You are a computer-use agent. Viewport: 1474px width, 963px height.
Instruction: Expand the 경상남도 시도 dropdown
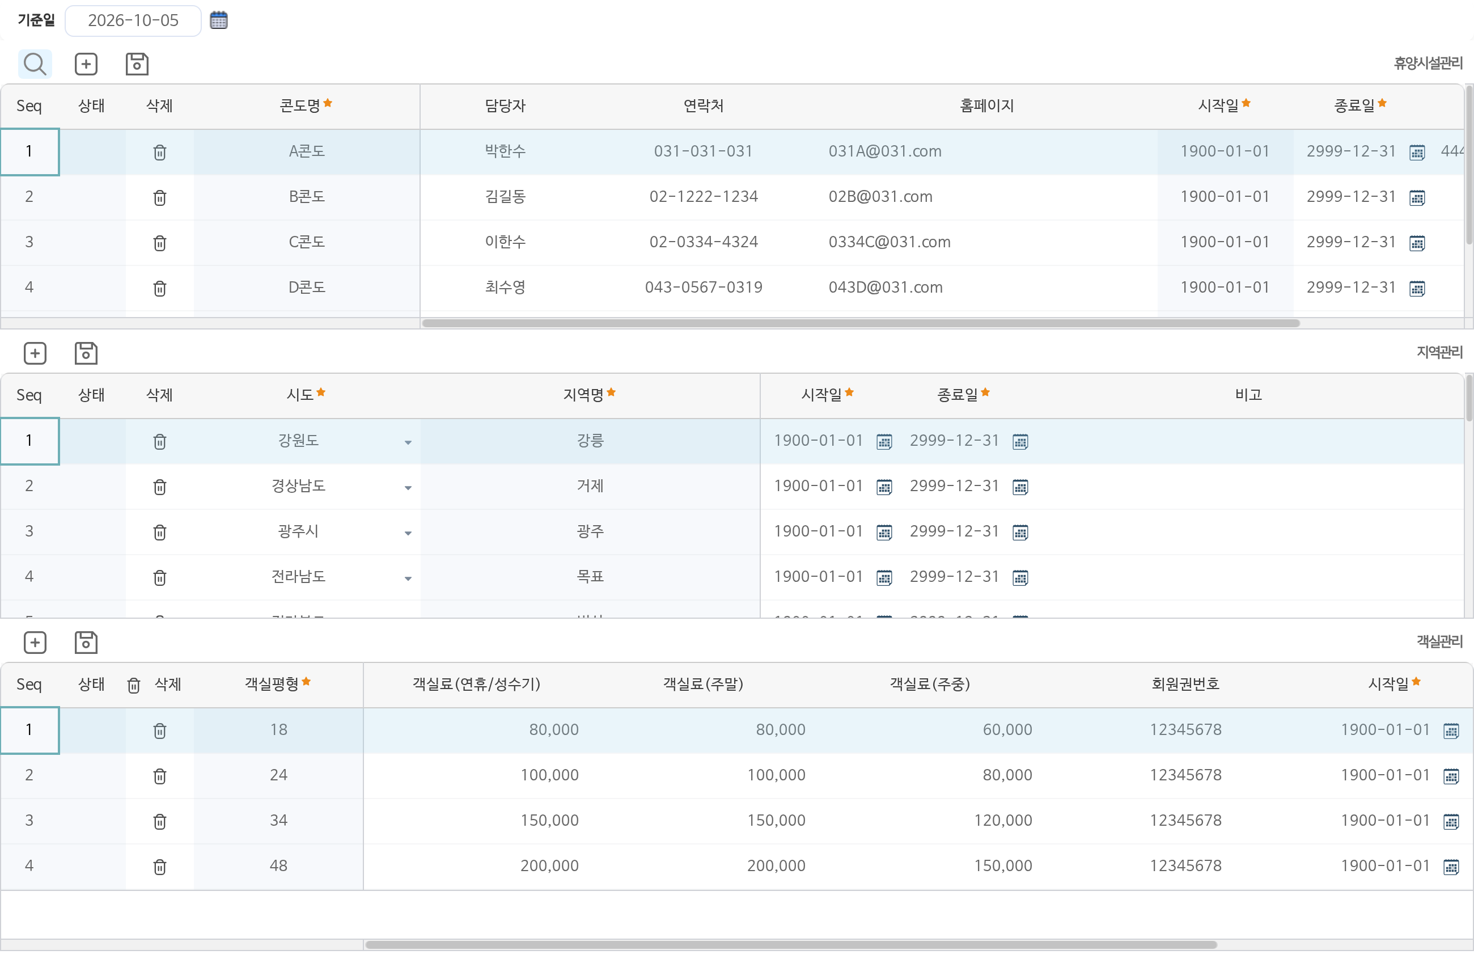(x=408, y=488)
